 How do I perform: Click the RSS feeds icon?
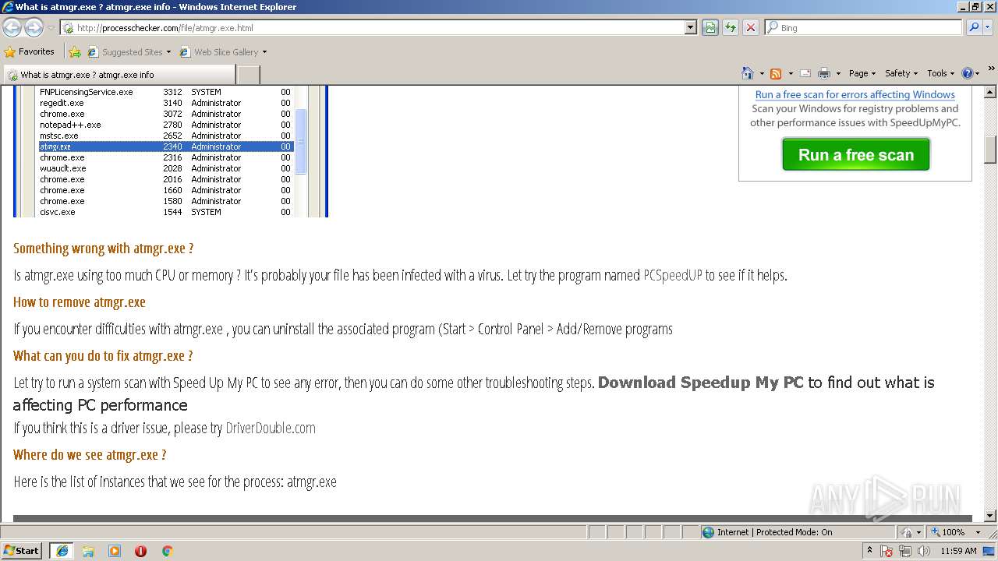coord(776,73)
